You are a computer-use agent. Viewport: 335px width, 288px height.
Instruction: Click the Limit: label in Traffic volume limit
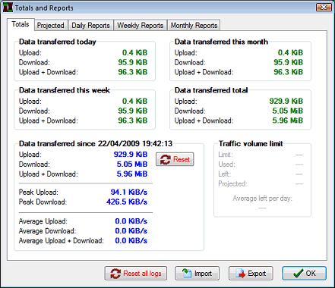226,155
